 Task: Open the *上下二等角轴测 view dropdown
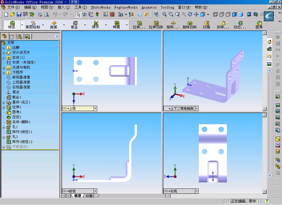[x=197, y=108]
